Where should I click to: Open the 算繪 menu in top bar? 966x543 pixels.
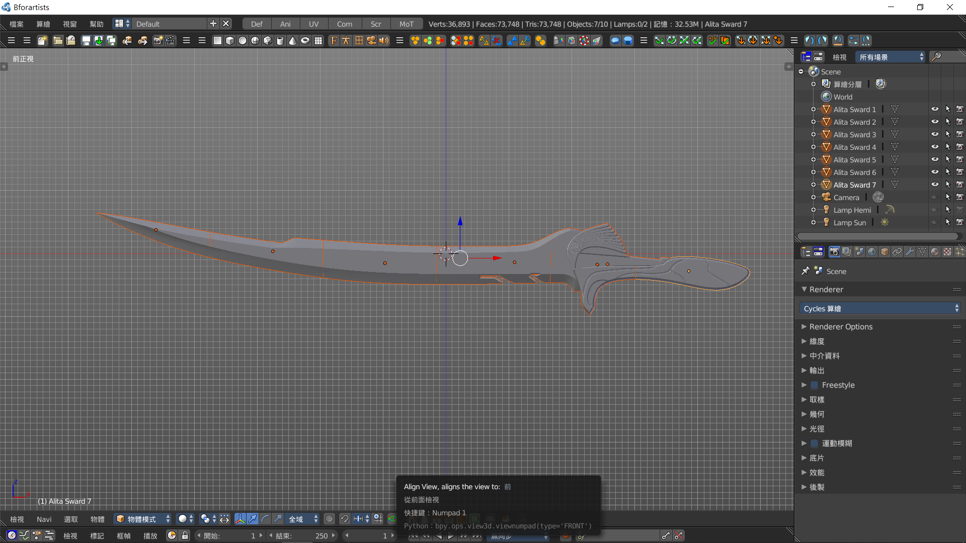coord(43,24)
